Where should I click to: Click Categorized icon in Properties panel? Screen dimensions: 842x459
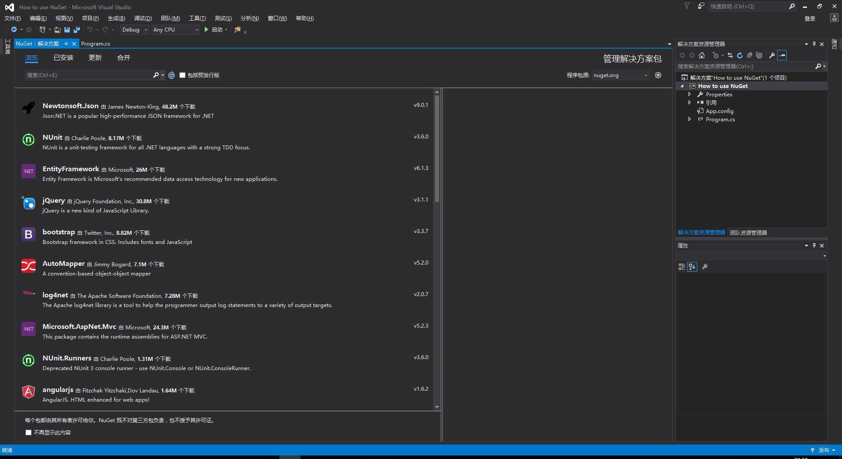coord(681,267)
